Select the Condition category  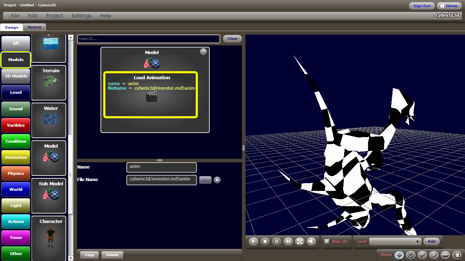(16, 141)
